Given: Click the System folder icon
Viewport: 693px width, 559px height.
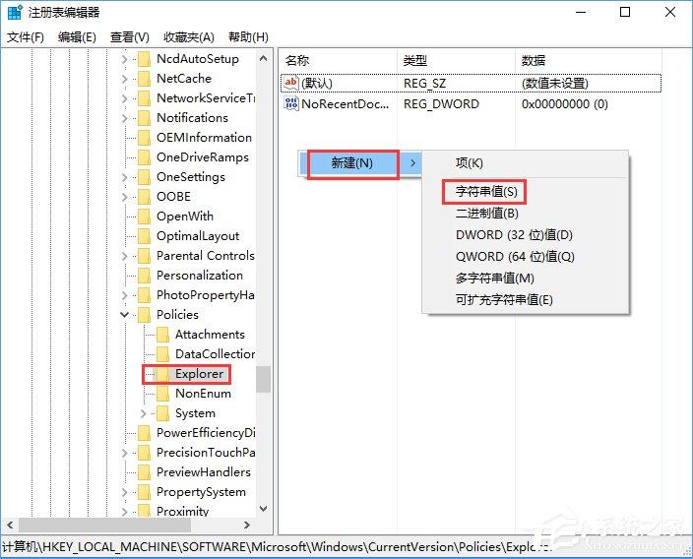Looking at the screenshot, I should pyautogui.click(x=162, y=413).
